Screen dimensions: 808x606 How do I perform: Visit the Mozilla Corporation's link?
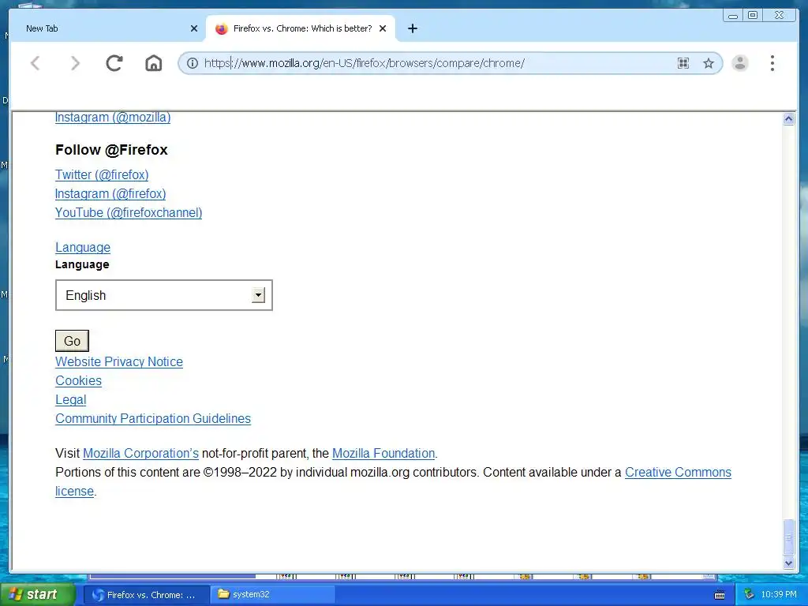point(140,454)
